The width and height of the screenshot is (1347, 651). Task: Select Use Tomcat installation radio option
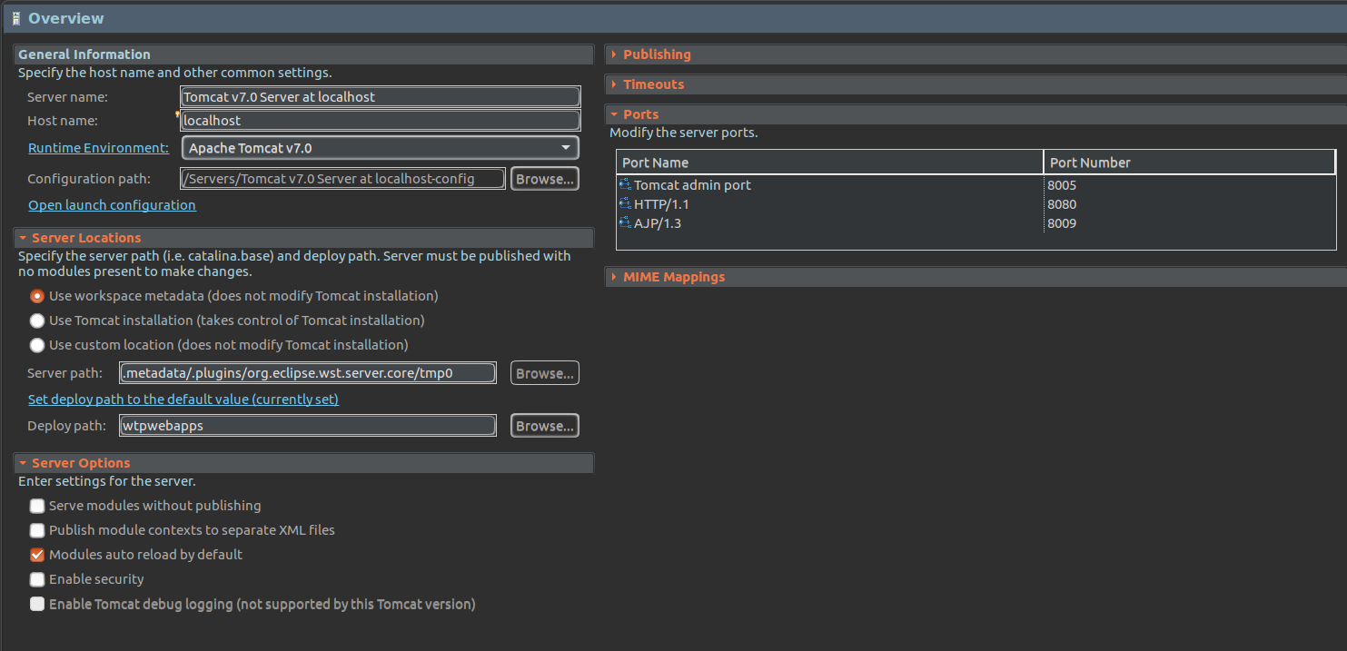coord(37,321)
